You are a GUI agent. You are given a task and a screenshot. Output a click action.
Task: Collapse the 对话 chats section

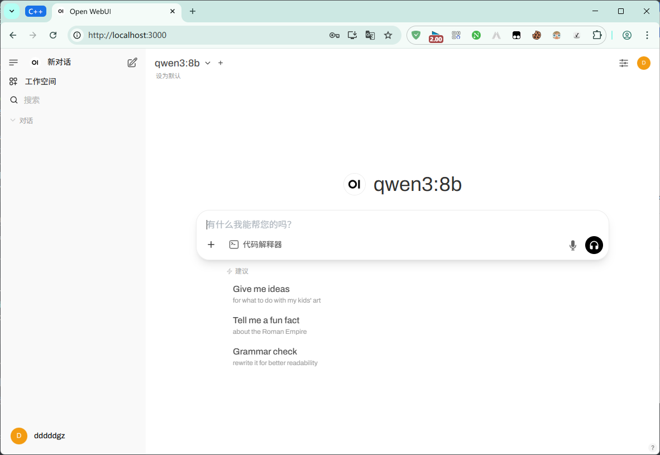(21, 121)
